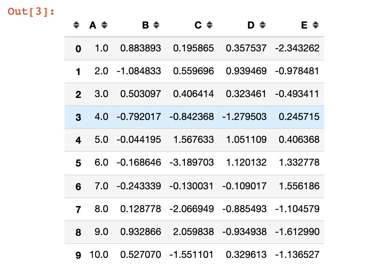This screenshot has width=369, height=275.
Task: Click sort arrows next to column D
Action: (262, 25)
